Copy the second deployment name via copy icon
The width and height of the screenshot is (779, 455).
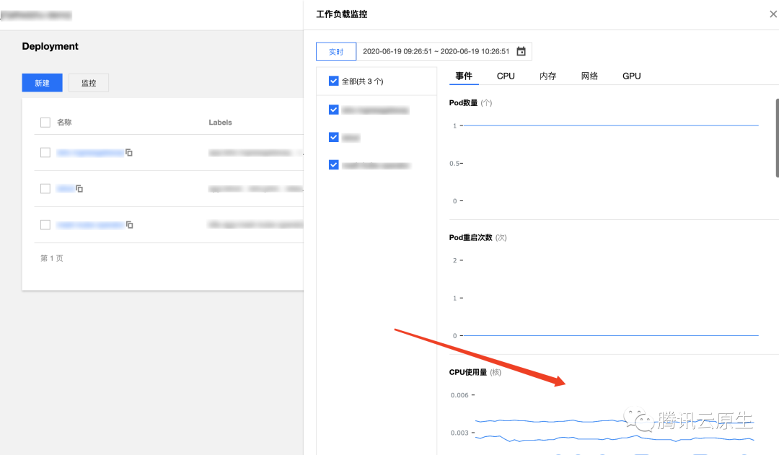coord(79,189)
